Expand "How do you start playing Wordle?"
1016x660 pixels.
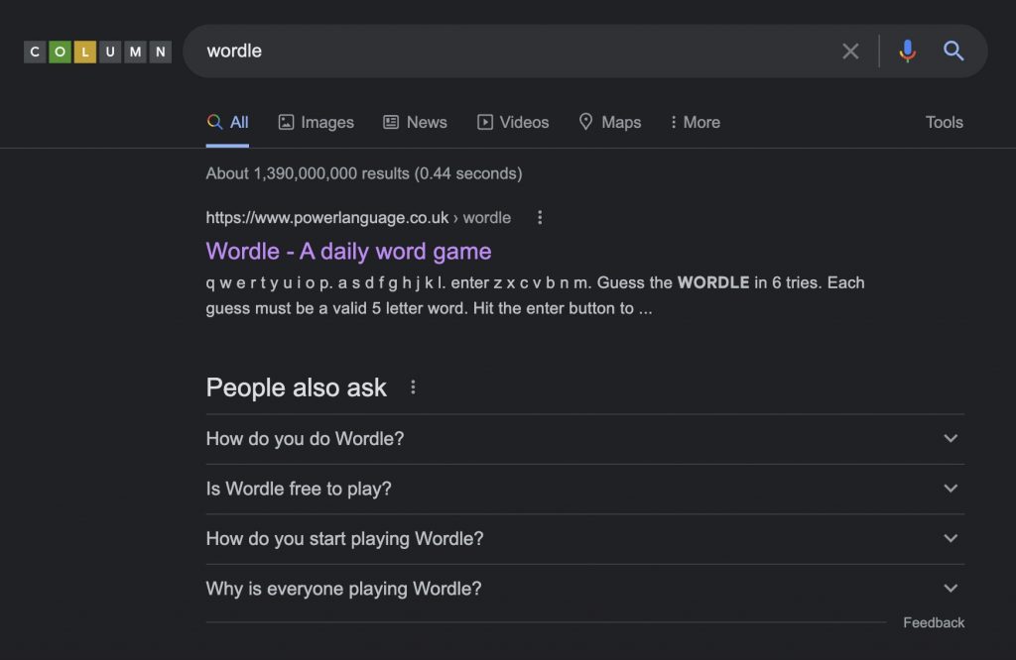[x=584, y=539]
